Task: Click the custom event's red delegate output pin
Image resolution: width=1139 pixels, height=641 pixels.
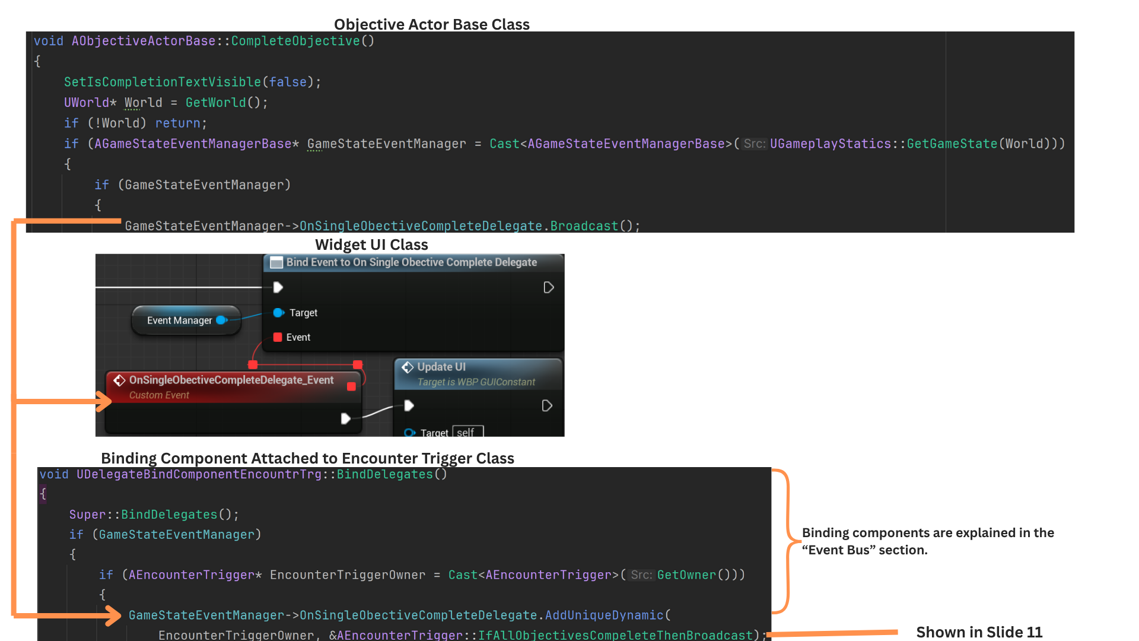Action: (x=351, y=386)
